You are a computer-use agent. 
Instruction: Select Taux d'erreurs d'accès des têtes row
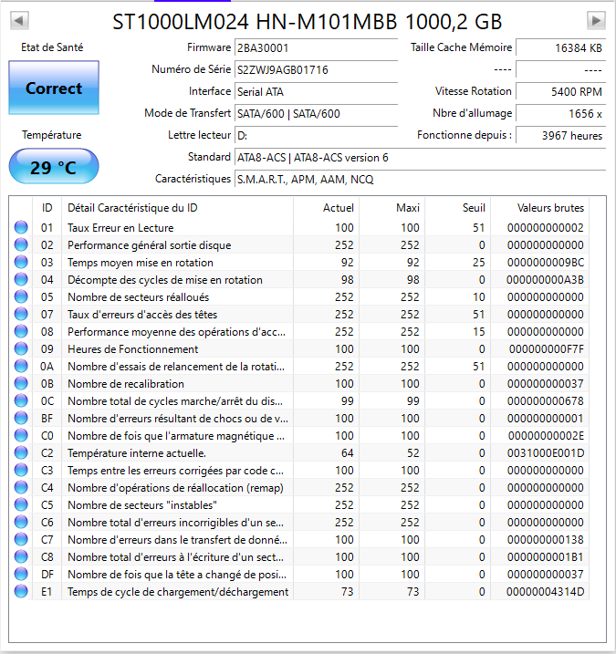pos(298,314)
